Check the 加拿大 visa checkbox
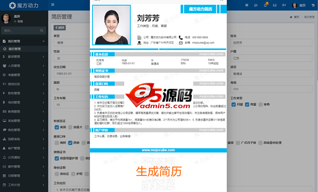This screenshot has height=192, width=318. tap(70, 127)
